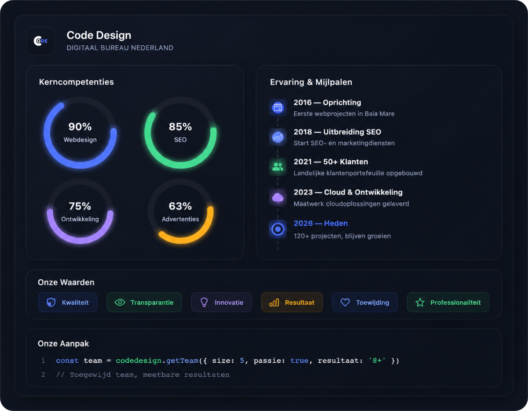Click code line number 2
The height and width of the screenshot is (411, 528).
click(x=43, y=375)
